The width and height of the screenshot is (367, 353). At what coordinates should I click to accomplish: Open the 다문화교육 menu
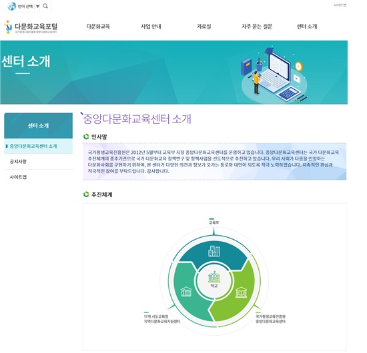pos(98,27)
